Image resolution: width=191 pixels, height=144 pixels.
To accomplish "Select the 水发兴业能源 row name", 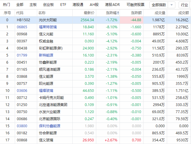I will (x=50, y=112).
